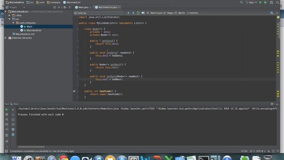Click the Exit icon in Run panel's left column
The image size is (284, 160).
pyautogui.click(x=7, y=129)
